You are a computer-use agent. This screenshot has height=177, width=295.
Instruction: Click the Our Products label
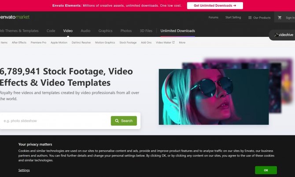tap(262, 18)
